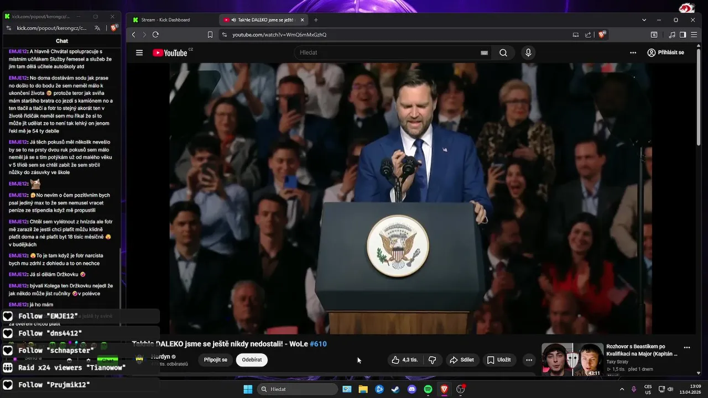
Task: Open volume and network quick settings
Action: 666,389
